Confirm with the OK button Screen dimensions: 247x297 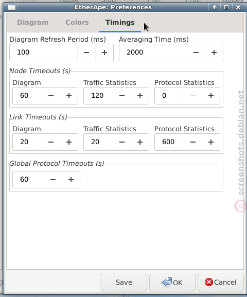click(x=172, y=282)
